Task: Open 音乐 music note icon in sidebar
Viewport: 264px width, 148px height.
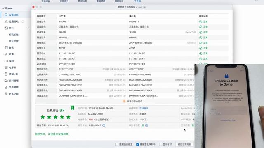Action: pos(6,48)
